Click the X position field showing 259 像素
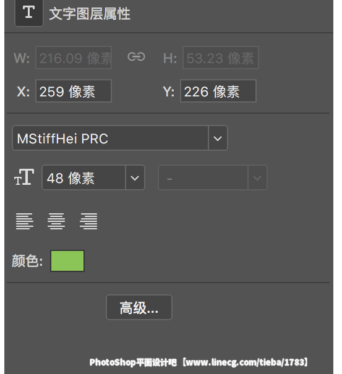 point(74,91)
